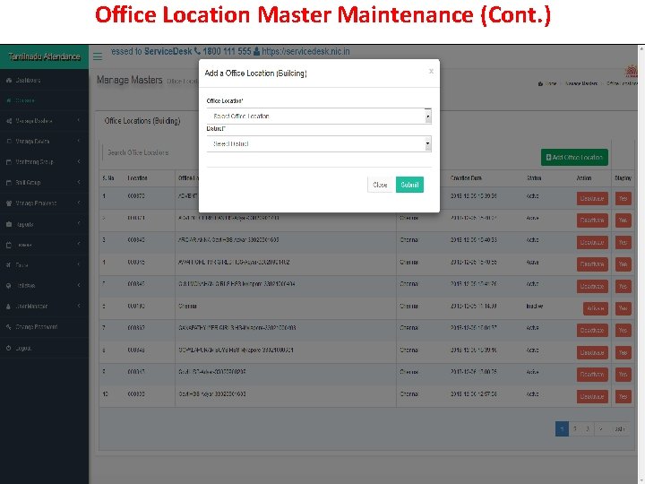Click the pagination next arrow
Viewport: 645px width, 484px height.
pyautogui.click(x=601, y=428)
